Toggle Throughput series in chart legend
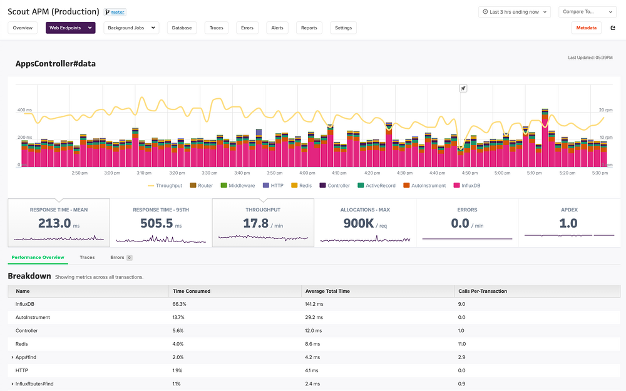Viewport: 626px width, 391px height. point(165,186)
